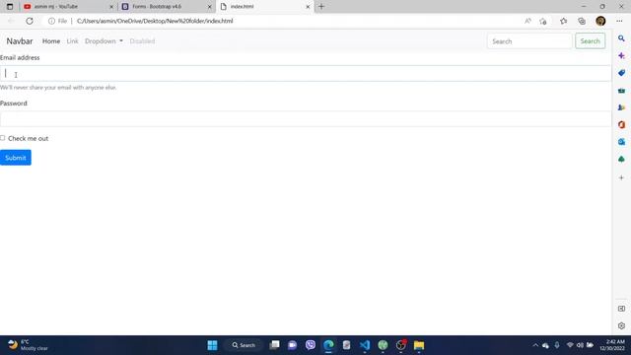Viewport: 631px width, 355px height.
Task: Click into the Email address field
Action: 306,73
